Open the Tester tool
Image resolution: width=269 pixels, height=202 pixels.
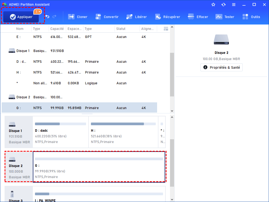[x=225, y=17]
